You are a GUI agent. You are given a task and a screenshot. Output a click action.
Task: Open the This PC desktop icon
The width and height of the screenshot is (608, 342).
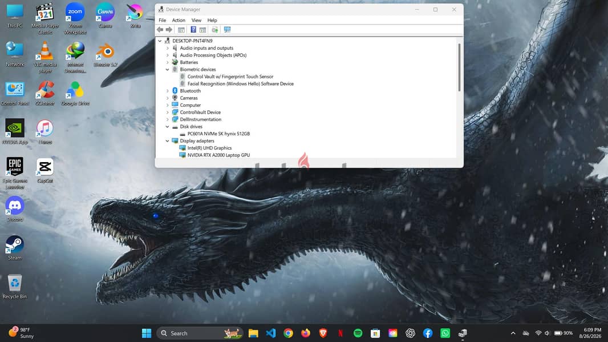point(15,16)
